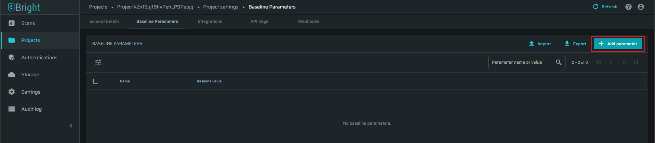Open the table filter sliders icon
This screenshot has width=655, height=143.
pos(98,62)
